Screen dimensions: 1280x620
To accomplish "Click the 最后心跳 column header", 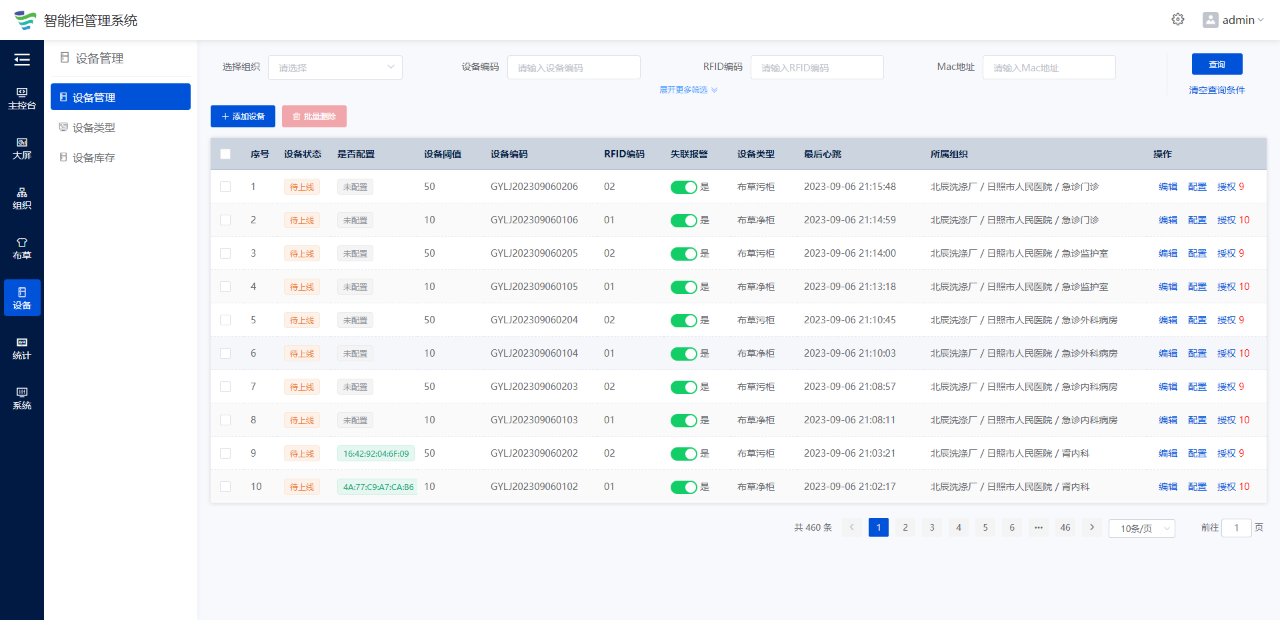I will (823, 154).
